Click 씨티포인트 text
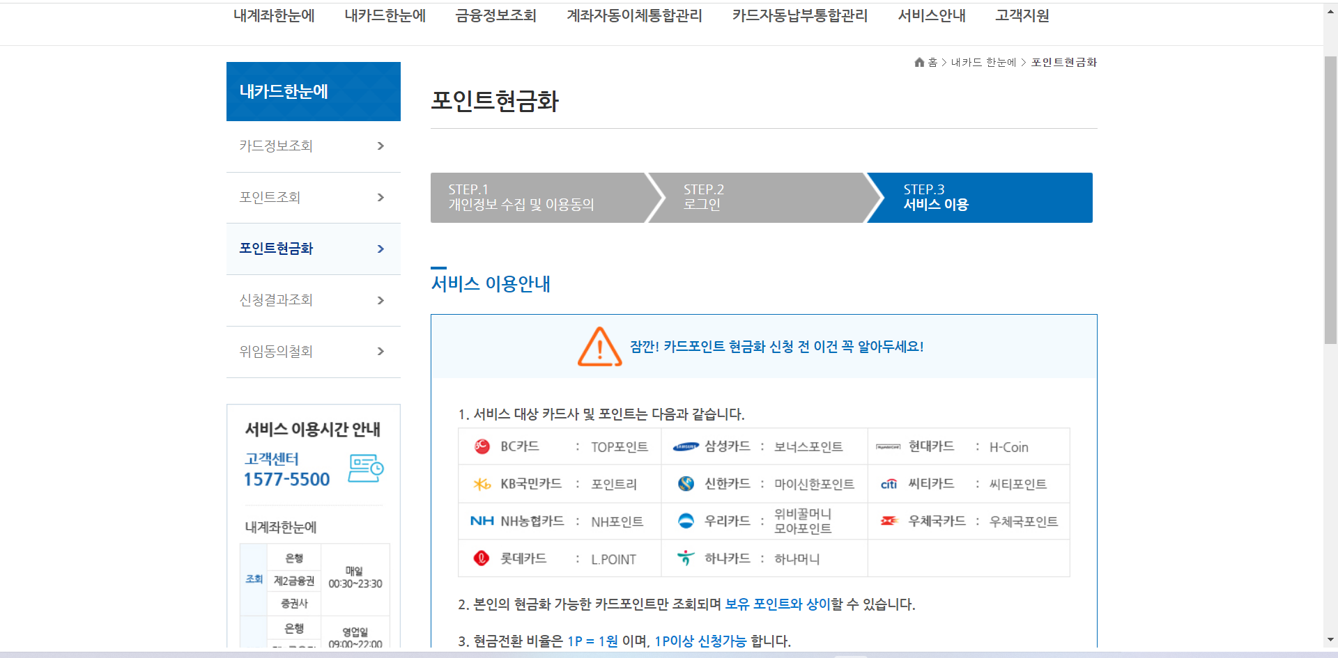 1017,484
